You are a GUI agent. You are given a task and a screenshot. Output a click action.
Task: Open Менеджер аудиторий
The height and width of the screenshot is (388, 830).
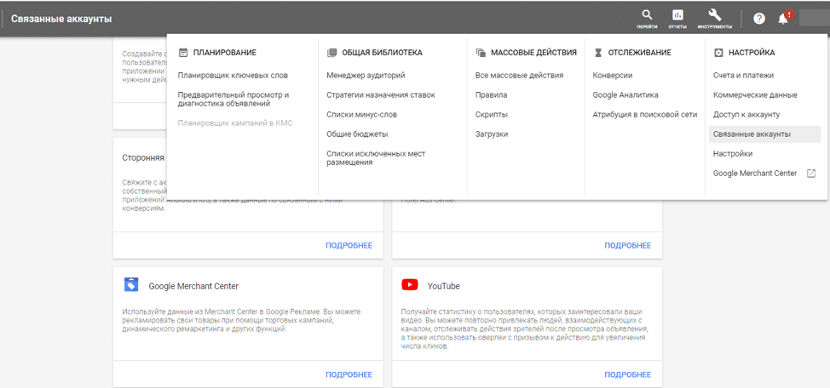click(366, 76)
